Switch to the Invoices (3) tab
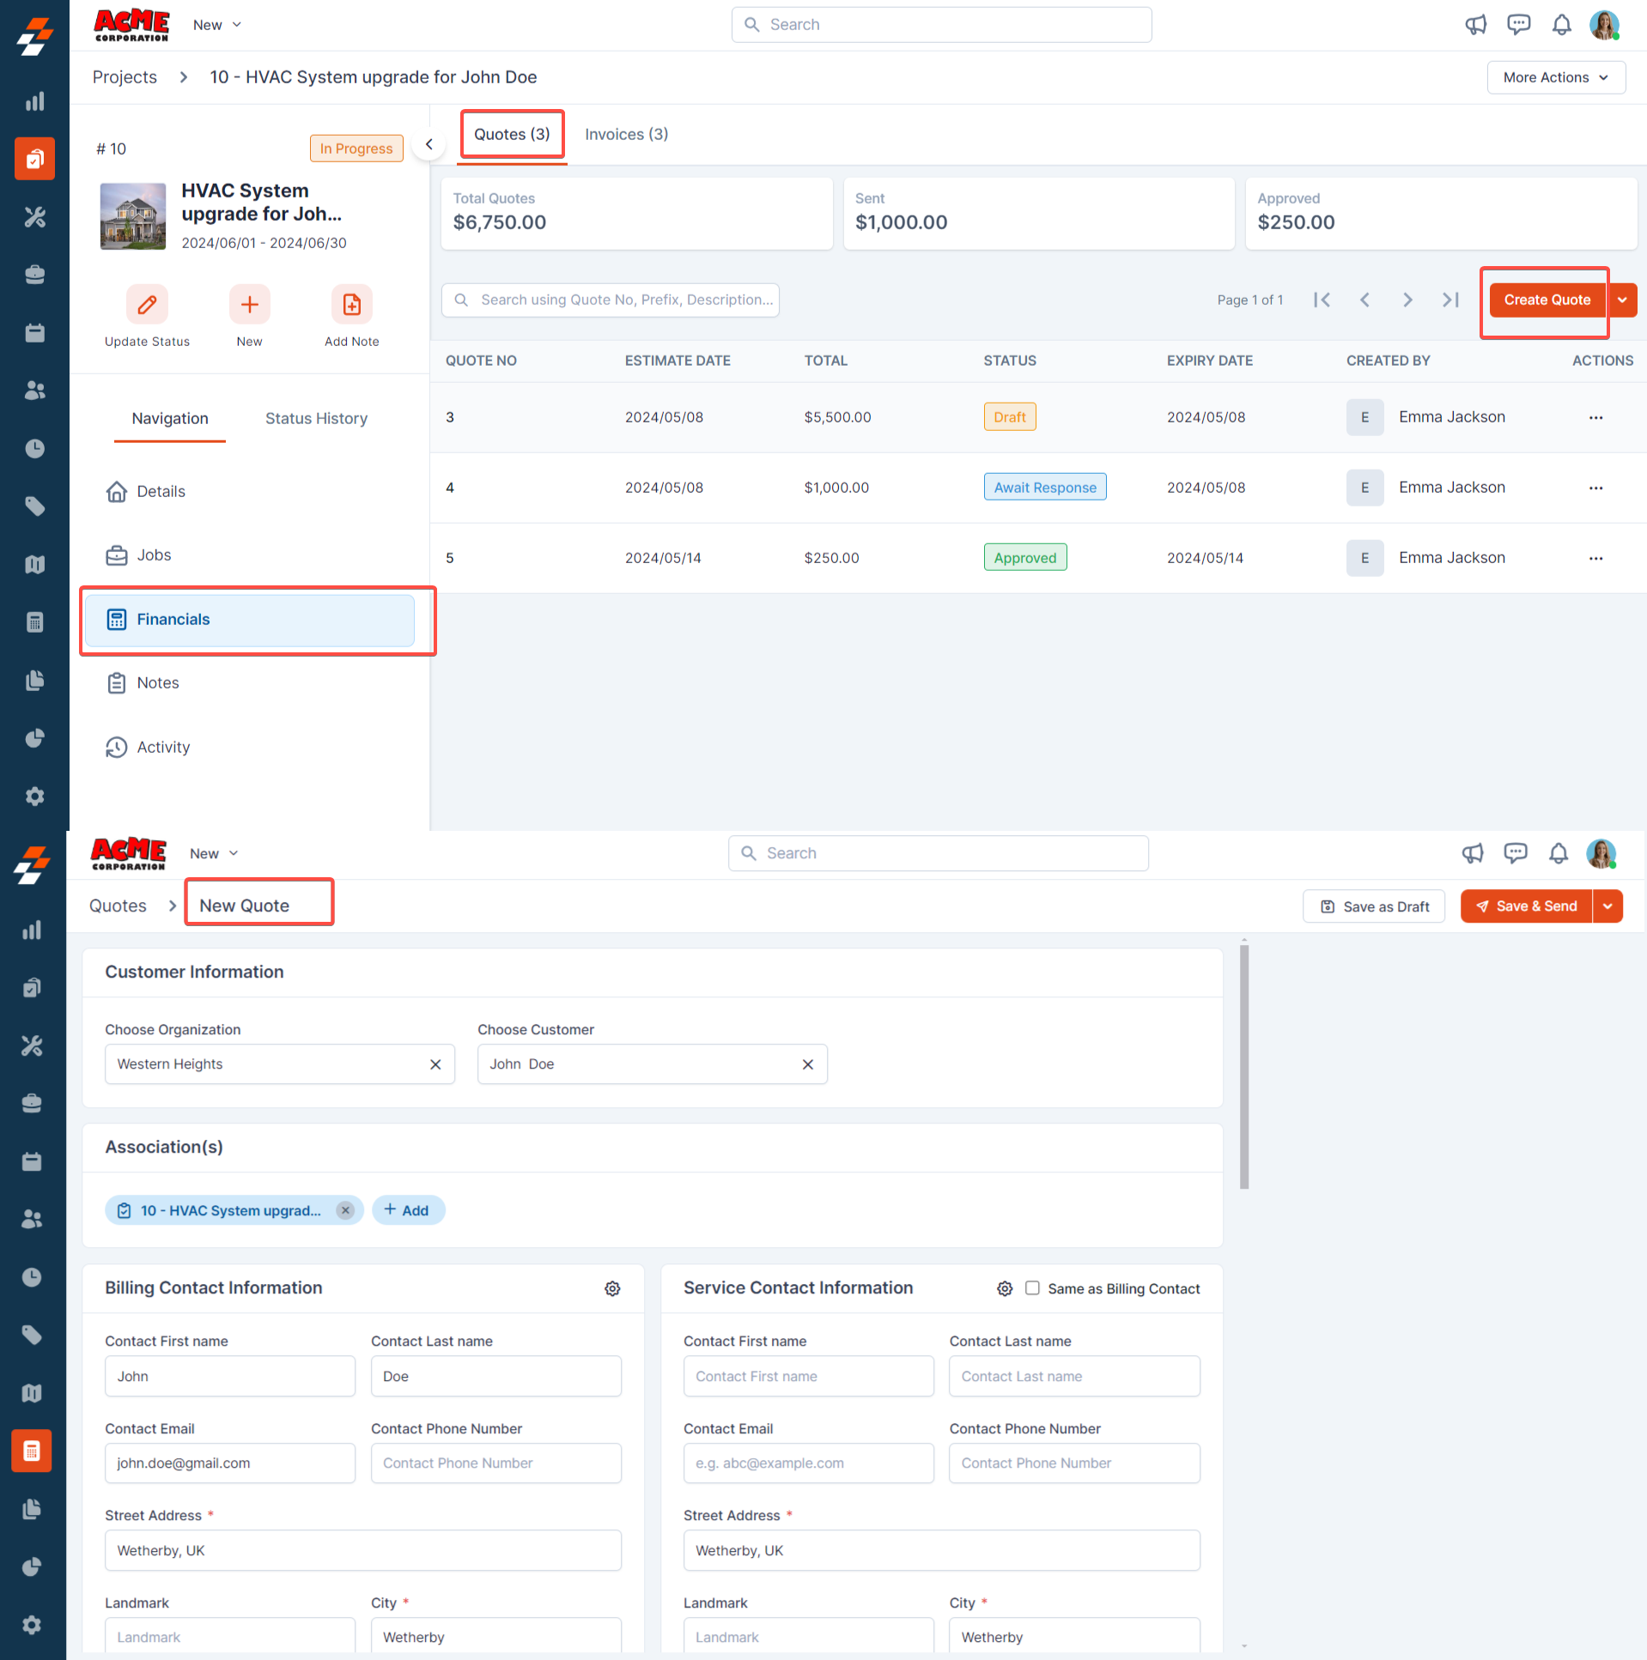Screen dimensions: 1647x1660 point(626,134)
